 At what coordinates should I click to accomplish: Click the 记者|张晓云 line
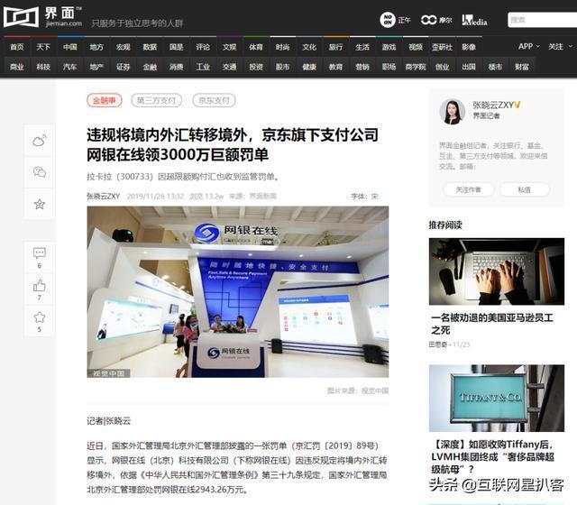(x=108, y=421)
